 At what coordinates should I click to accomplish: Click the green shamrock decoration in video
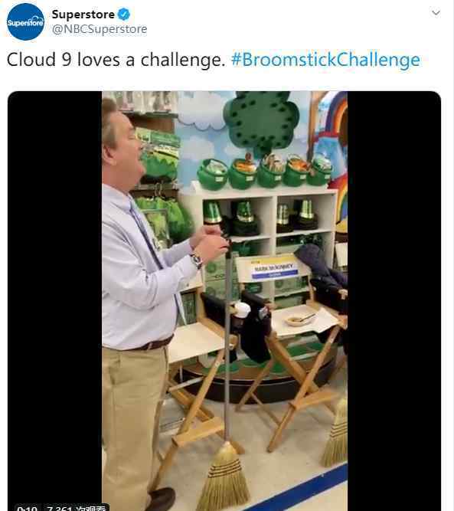261,123
